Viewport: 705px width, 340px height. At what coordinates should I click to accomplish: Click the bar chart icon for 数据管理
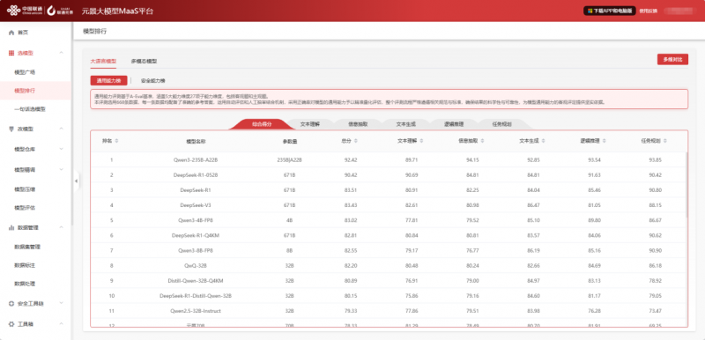(11, 228)
